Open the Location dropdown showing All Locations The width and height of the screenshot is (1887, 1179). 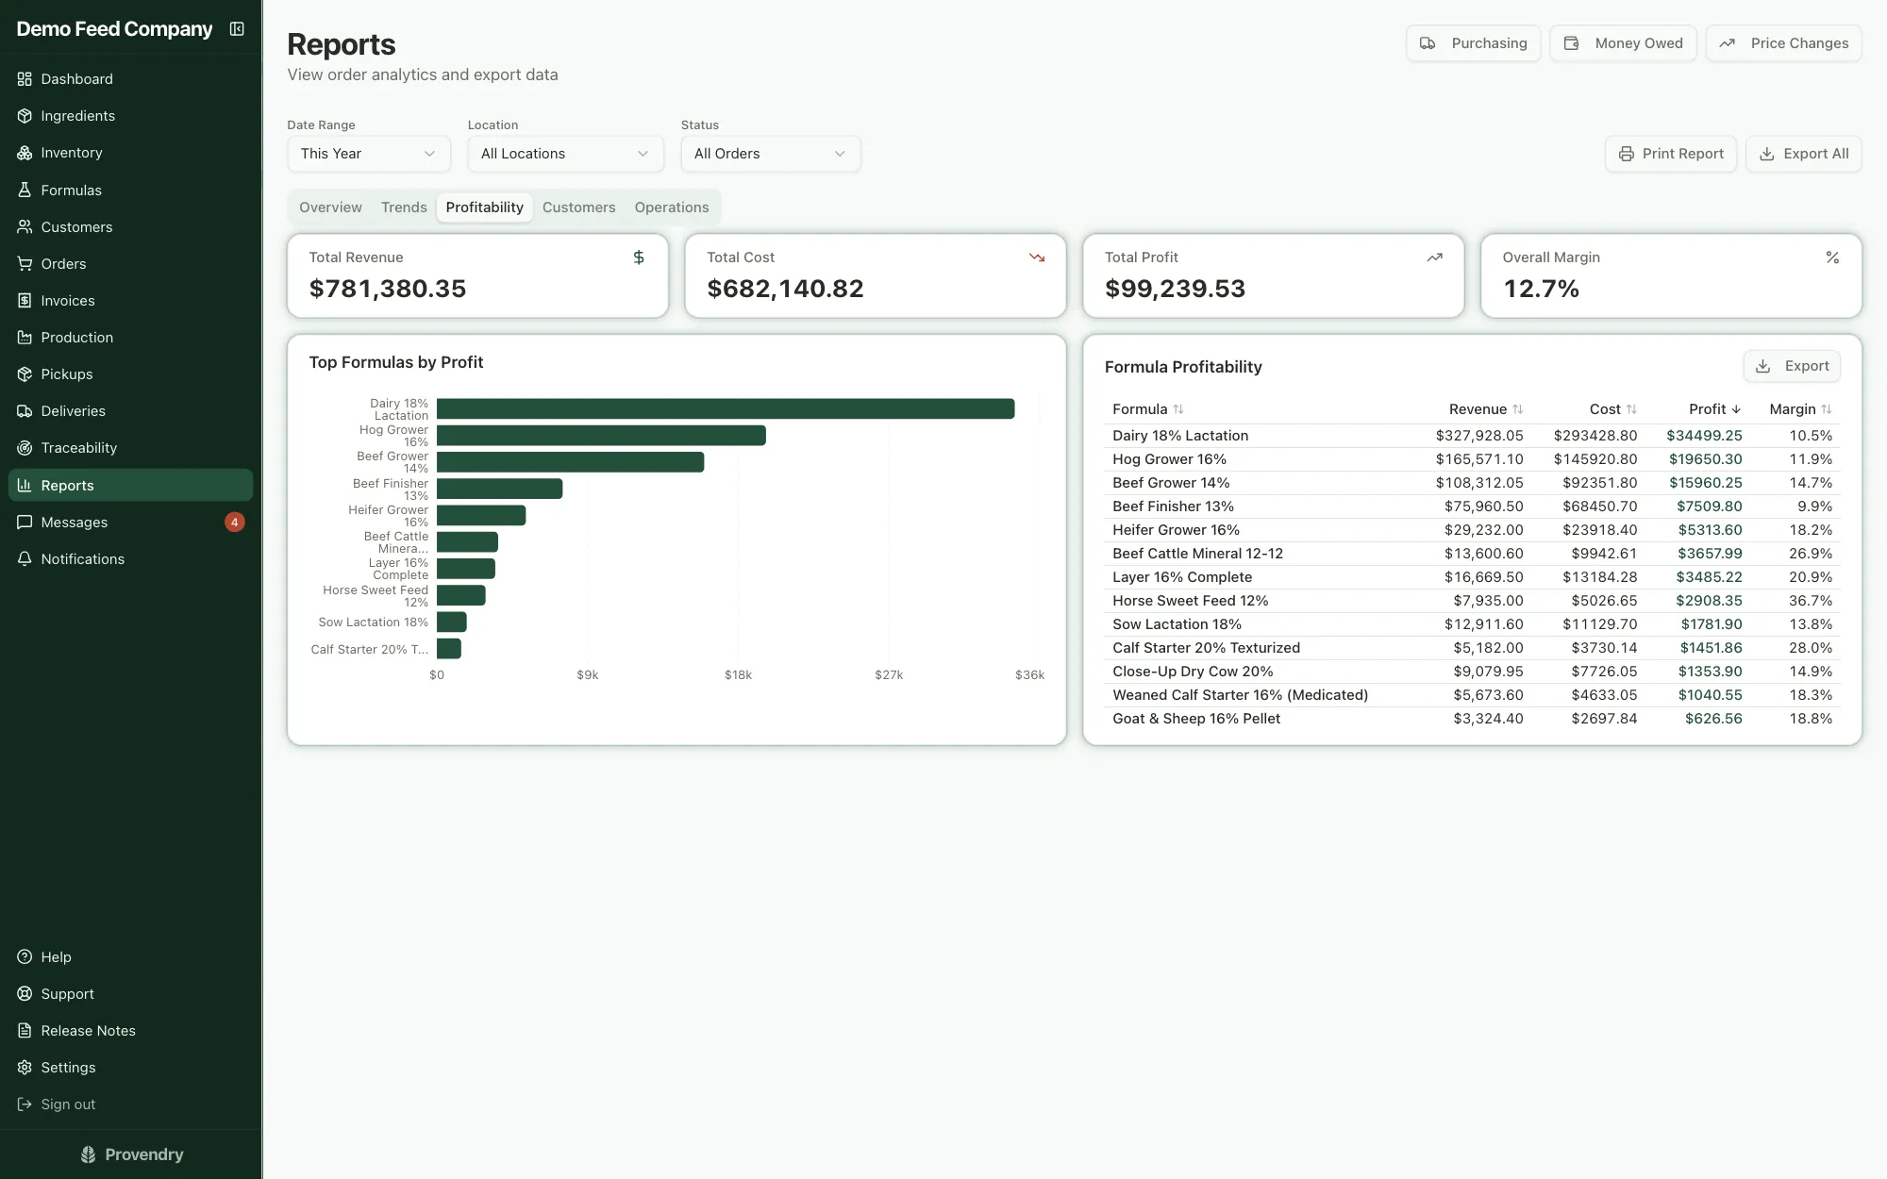pos(565,154)
